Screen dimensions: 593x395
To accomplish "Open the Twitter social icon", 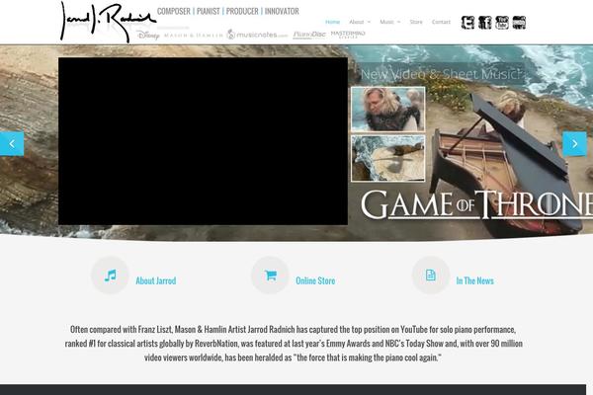I will pos(467,23).
